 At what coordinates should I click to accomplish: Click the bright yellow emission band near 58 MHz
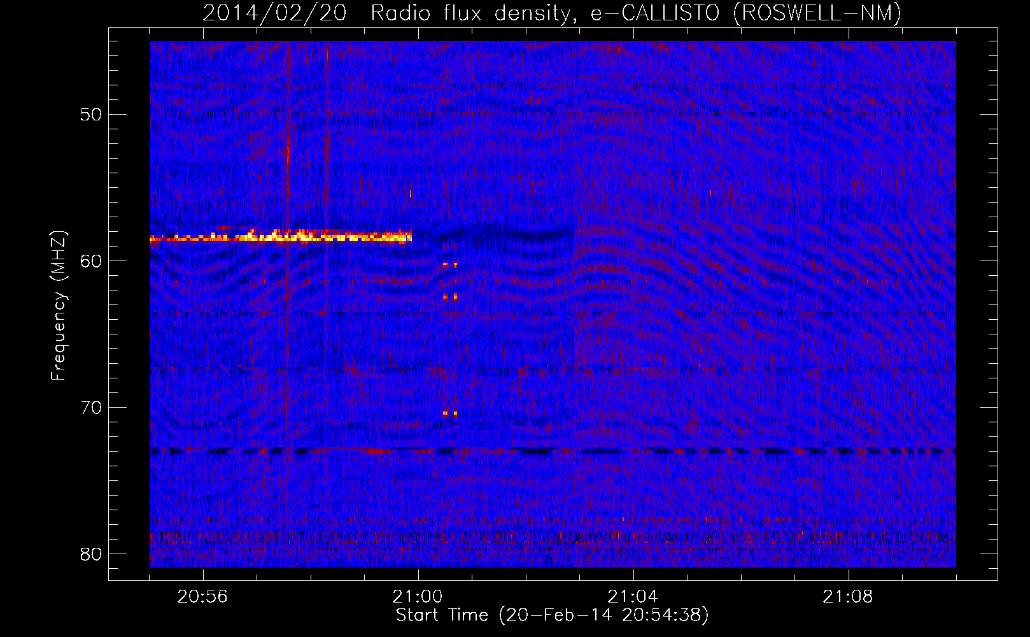pos(281,236)
